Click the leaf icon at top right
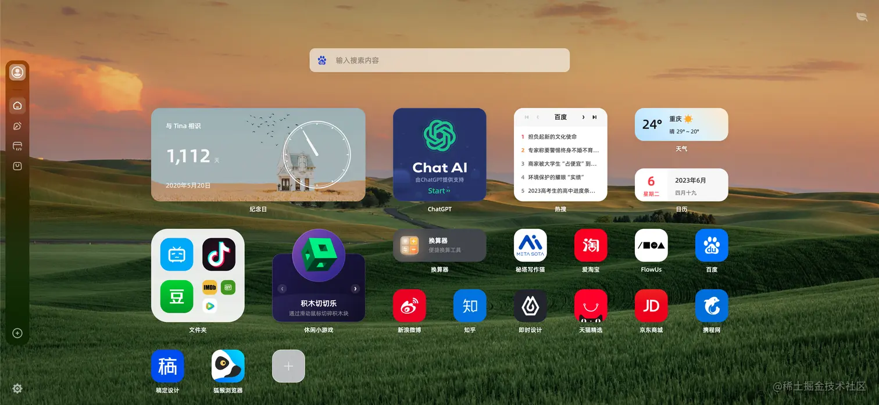Viewport: 879px width, 405px height. (862, 17)
